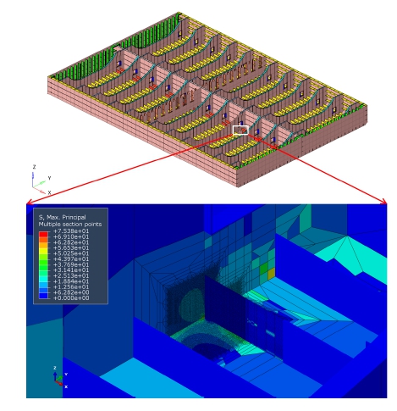Click the Z axis label of the upper triad
This screenshot has width=397, height=411.
click(x=34, y=167)
